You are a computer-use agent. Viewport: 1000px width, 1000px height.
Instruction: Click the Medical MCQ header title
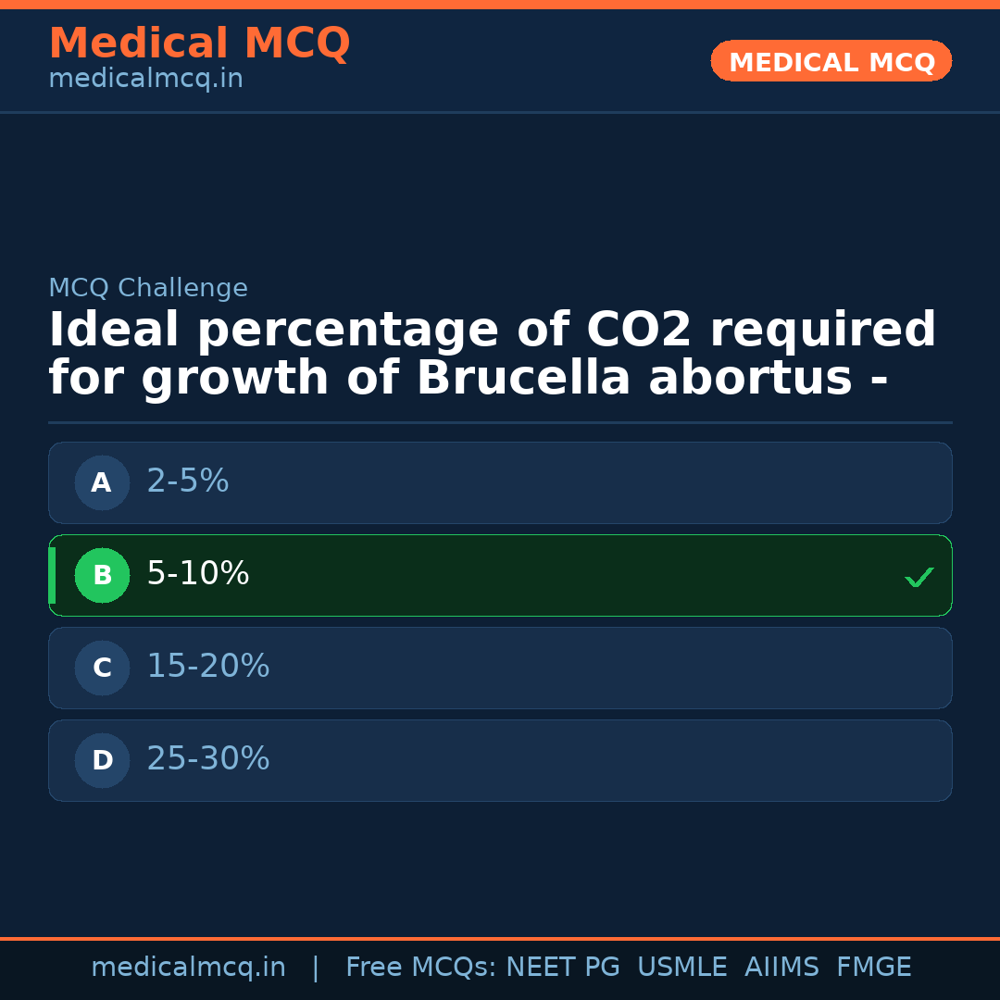(199, 44)
